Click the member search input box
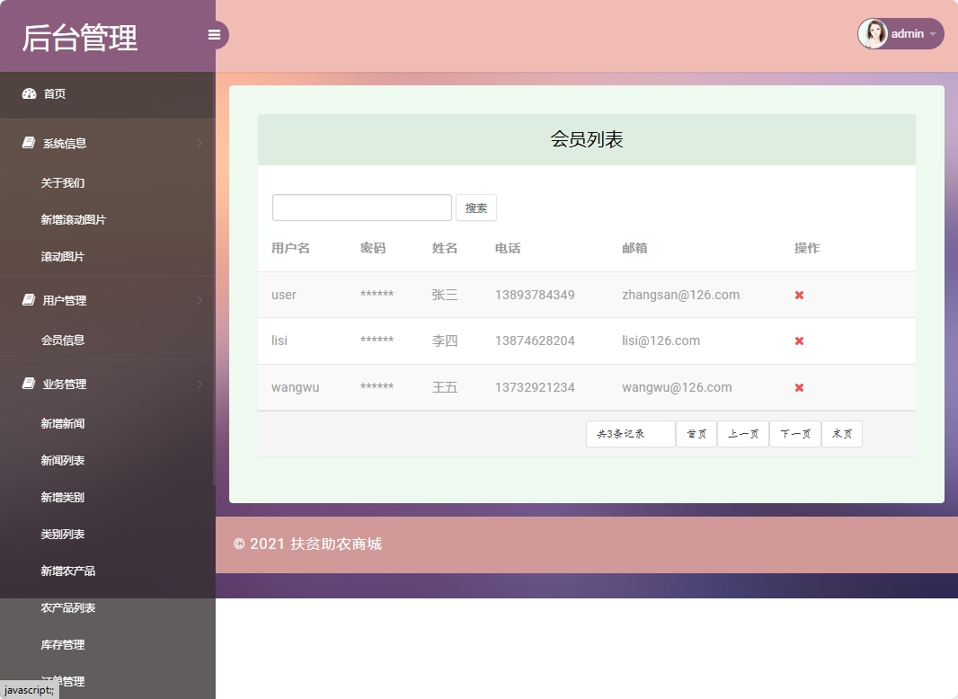 [x=361, y=207]
